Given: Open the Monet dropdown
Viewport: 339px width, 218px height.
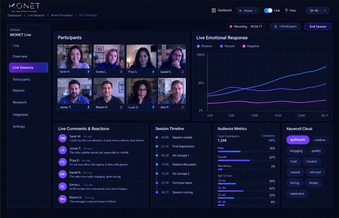Looking at the screenshot, I should coord(248,11).
